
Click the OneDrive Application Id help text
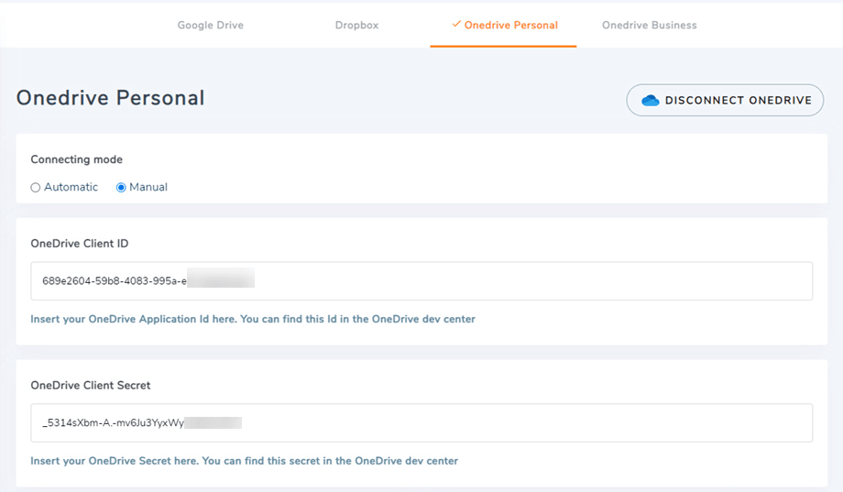click(253, 320)
